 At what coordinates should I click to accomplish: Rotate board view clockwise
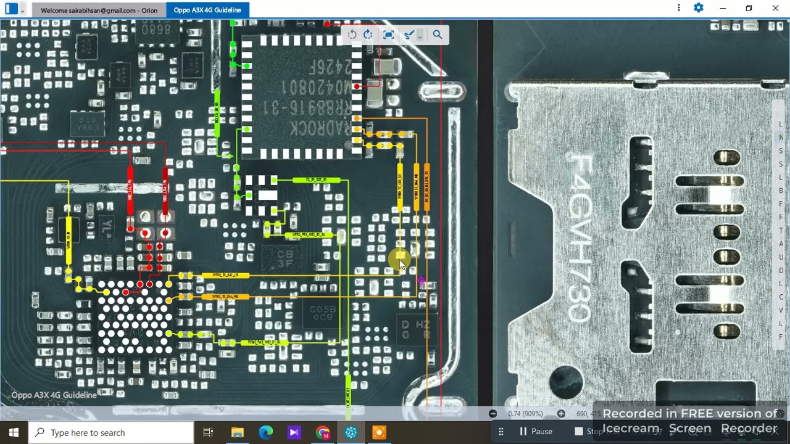(x=368, y=35)
